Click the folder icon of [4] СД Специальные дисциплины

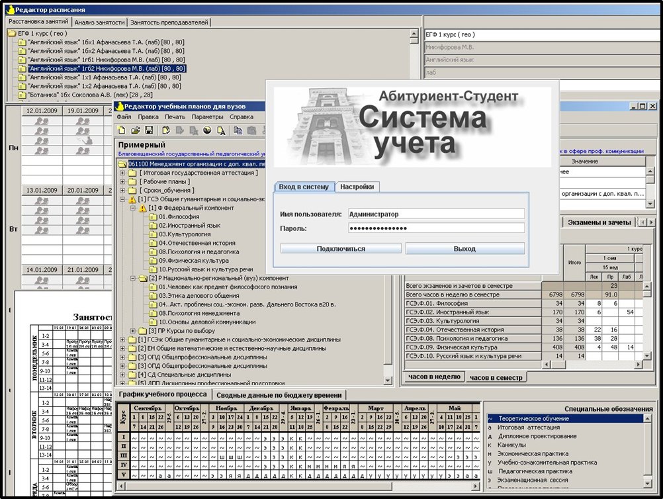(132, 375)
